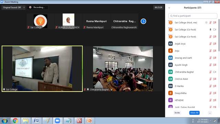Click Anju muted microphone icon

pos(210,51)
